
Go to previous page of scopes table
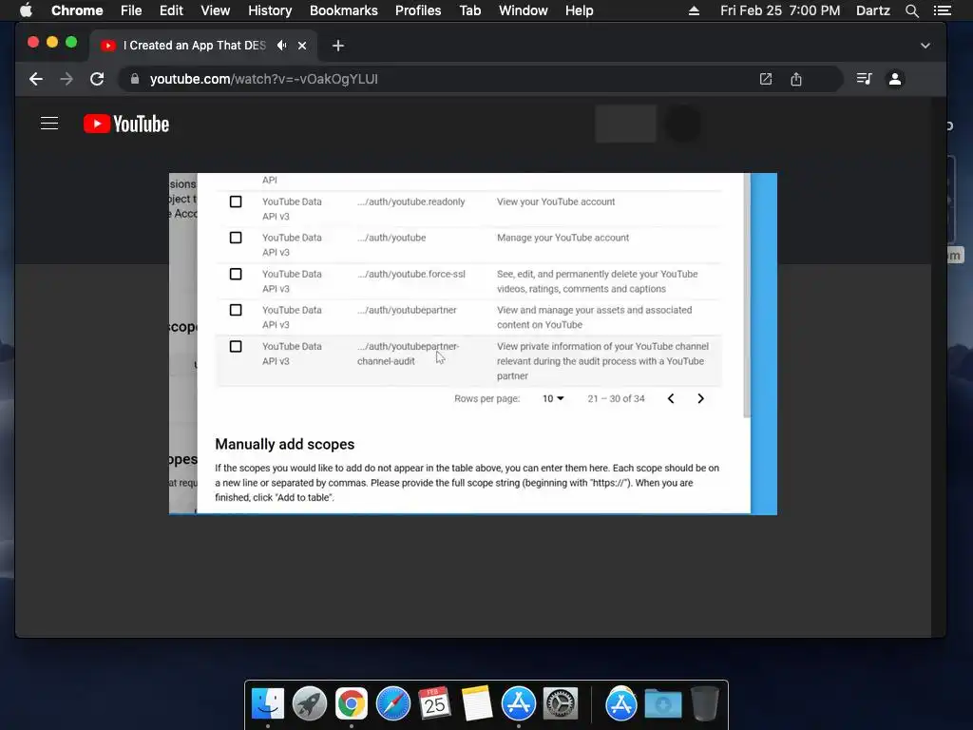coord(671,398)
